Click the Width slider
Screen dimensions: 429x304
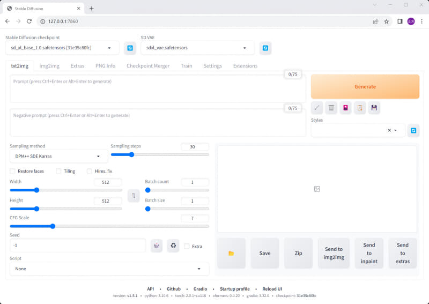(x=66, y=190)
